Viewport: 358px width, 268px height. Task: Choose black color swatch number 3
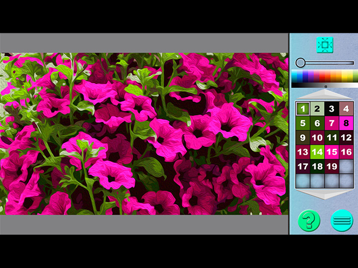(x=332, y=109)
